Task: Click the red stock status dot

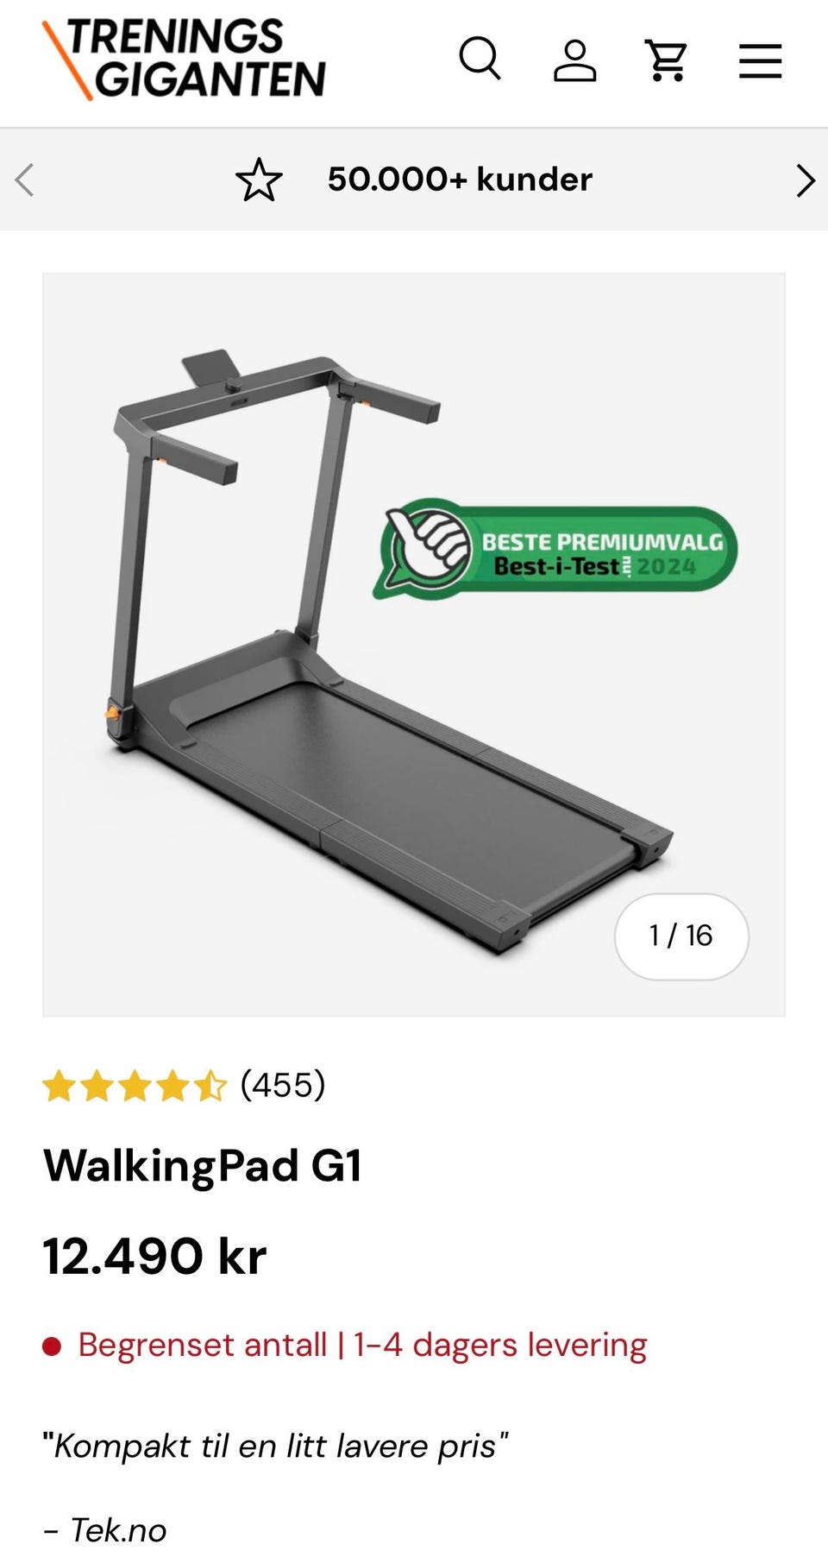Action: click(x=52, y=1346)
